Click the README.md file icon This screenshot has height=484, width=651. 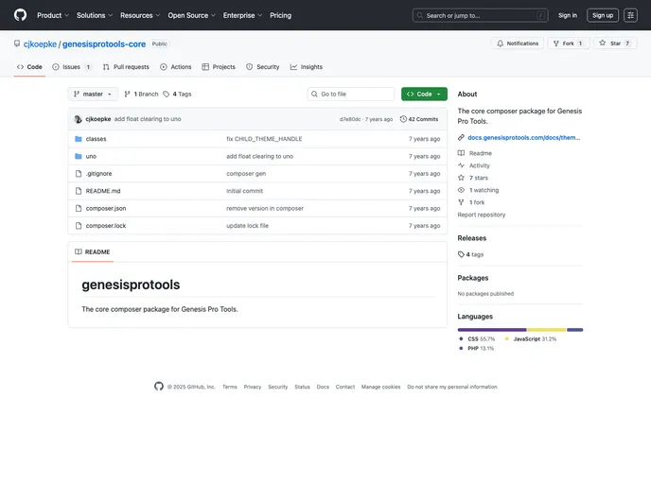tap(78, 191)
